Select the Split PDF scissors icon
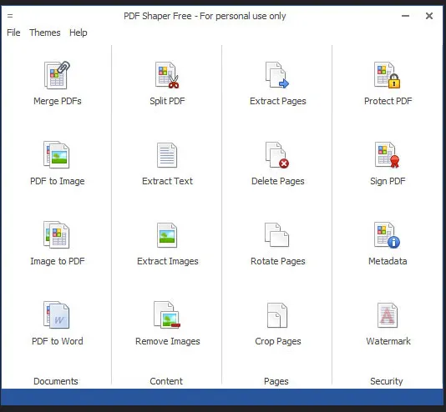Viewport: 446px width, 412px height. click(x=167, y=75)
